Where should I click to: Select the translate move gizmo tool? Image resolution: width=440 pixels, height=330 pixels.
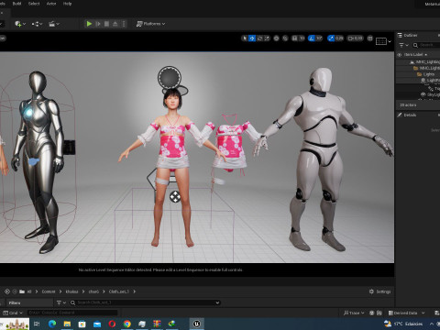pyautogui.click(x=252, y=38)
